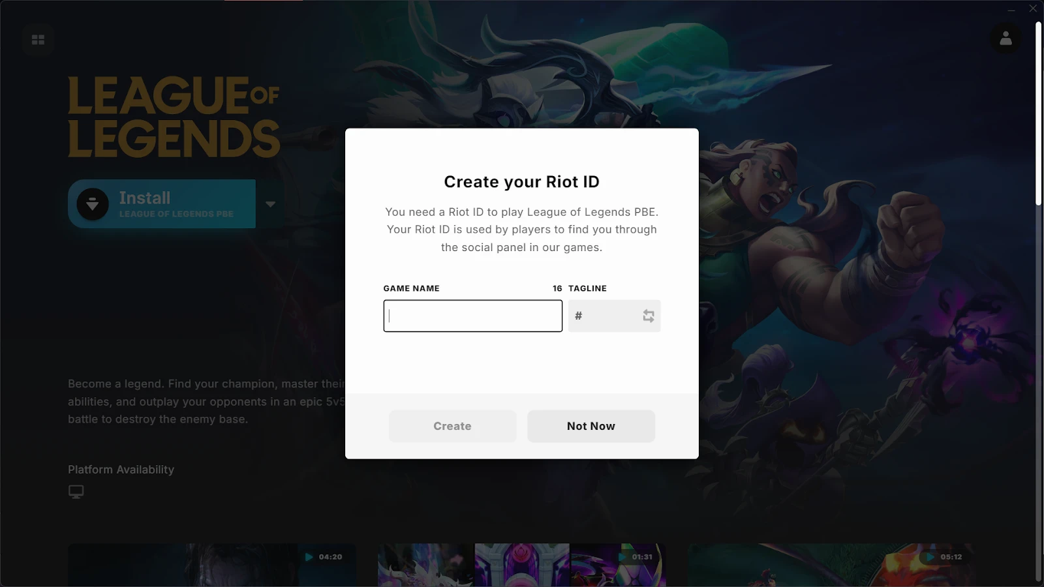Close the Riot Client window
The height and width of the screenshot is (587, 1044).
1033,8
